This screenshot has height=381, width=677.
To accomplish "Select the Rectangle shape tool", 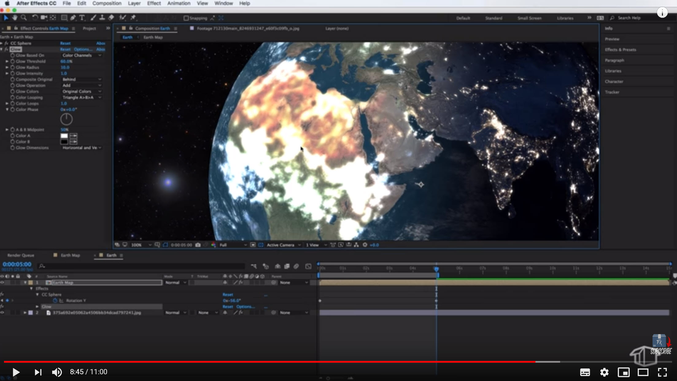I will click(x=64, y=18).
